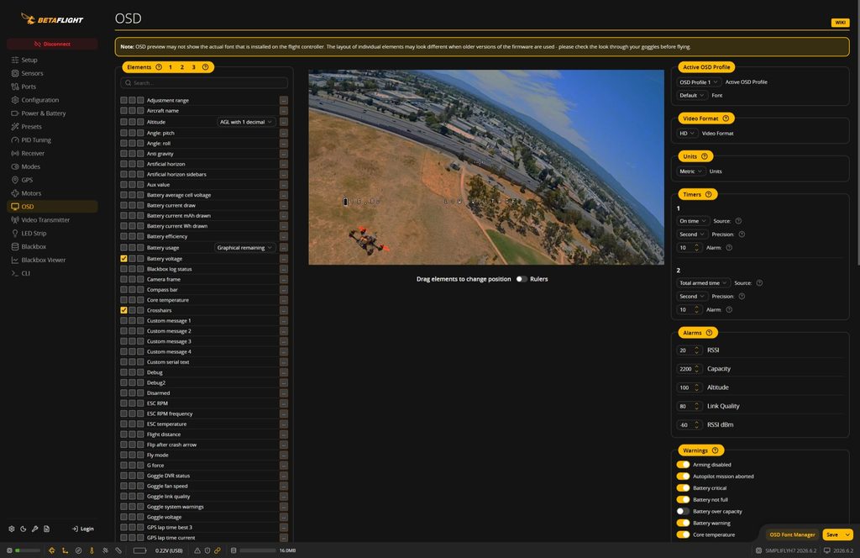Open the Default font dropdown
This screenshot has height=558, width=860.
[692, 96]
